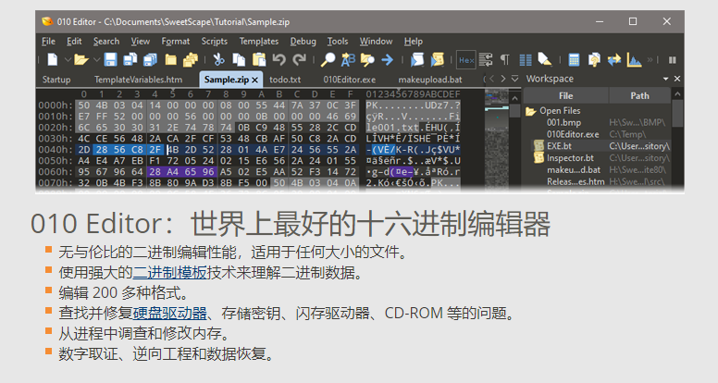Click the Find in Files icon
Screen dimensions: 718x383
pos(367,59)
